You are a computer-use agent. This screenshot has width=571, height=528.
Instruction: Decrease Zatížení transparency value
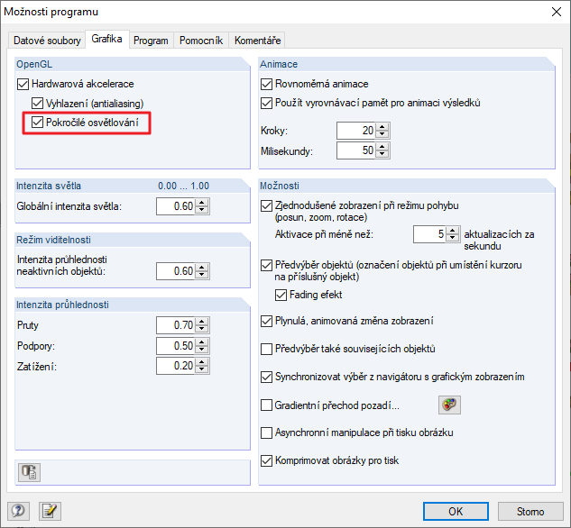pyautogui.click(x=202, y=369)
